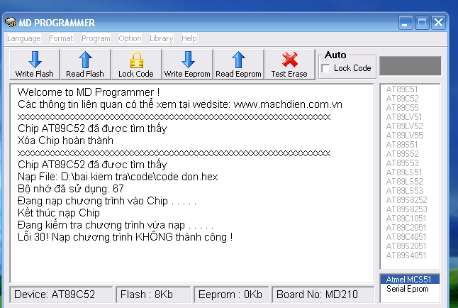Click the 'Bộ nhớ đã sử dụng: 67' line
The image size is (458, 308).
[71, 189]
